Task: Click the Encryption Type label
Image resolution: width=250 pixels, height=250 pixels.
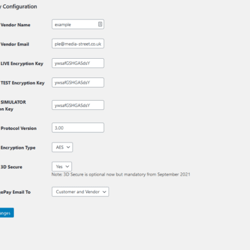Action: (x=18, y=147)
